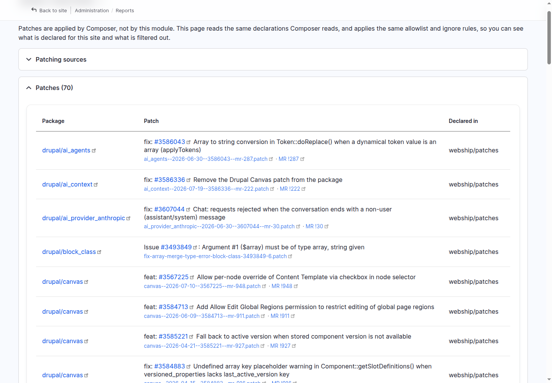552x383 pixels.
Task: Click external-link icon after MR !948
Action: pyautogui.click(x=296, y=286)
